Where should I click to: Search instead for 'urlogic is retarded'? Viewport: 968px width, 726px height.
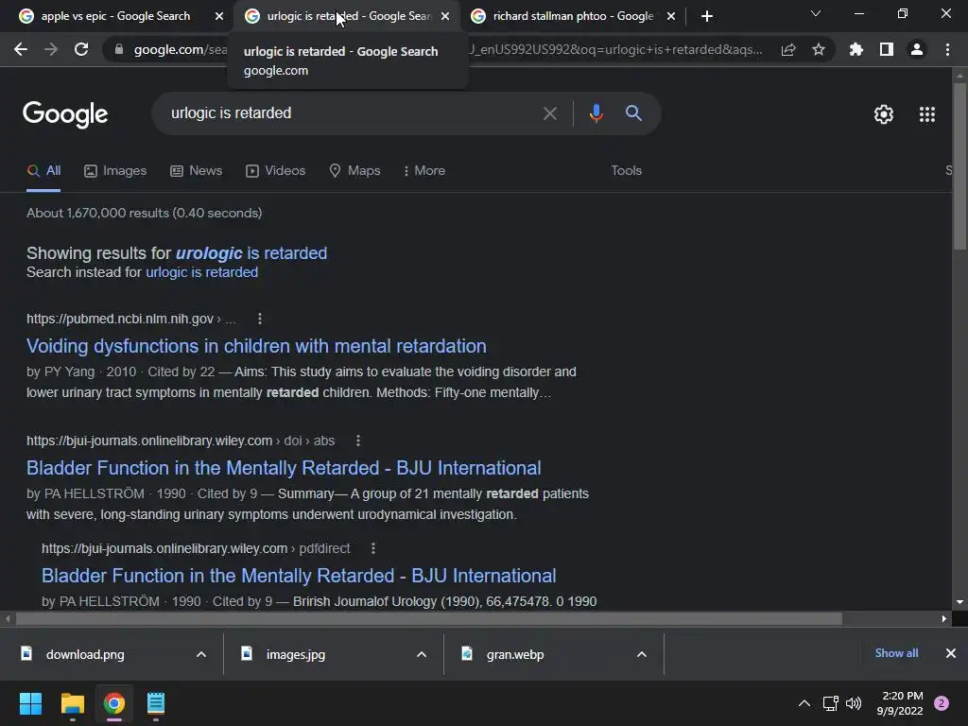tap(202, 272)
